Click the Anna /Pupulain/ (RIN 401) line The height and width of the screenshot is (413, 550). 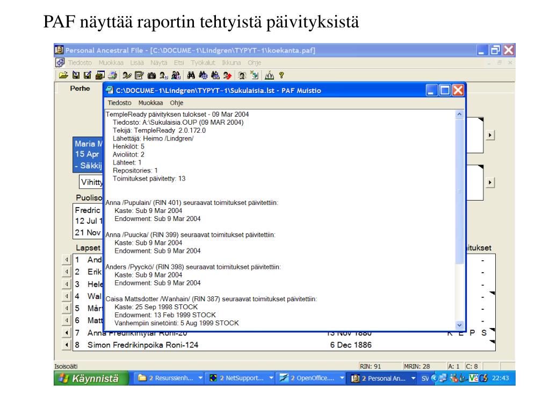tap(192, 203)
